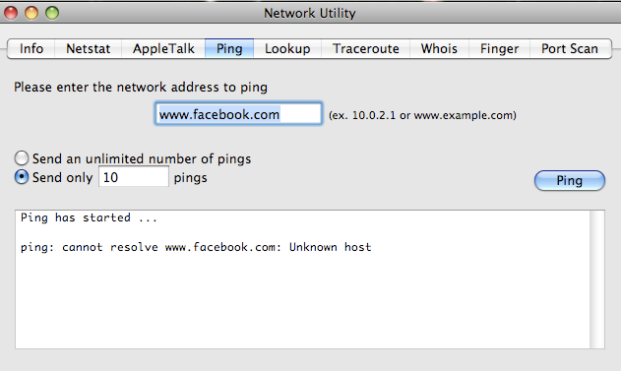Select the AppleTalk tab

pyautogui.click(x=163, y=48)
